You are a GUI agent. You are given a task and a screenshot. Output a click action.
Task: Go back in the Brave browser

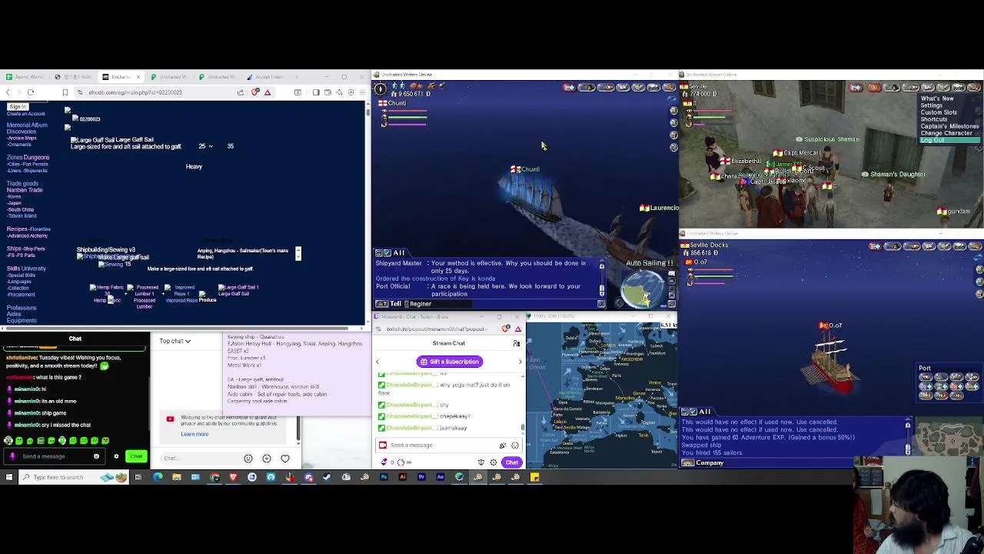tap(8, 92)
